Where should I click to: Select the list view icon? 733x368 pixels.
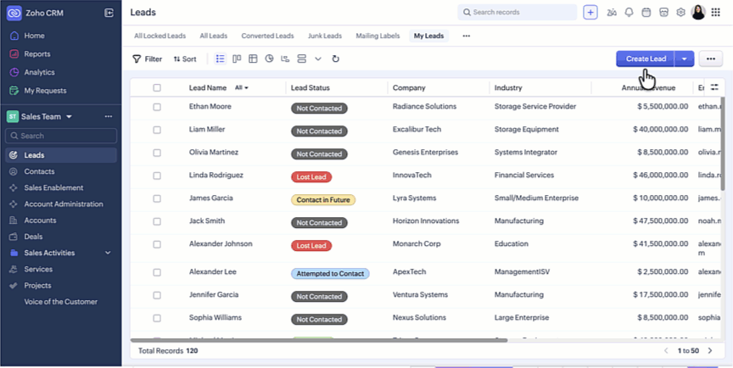click(x=221, y=59)
